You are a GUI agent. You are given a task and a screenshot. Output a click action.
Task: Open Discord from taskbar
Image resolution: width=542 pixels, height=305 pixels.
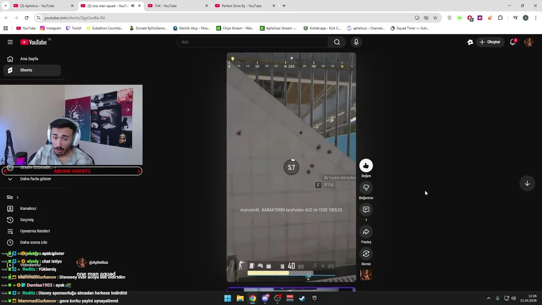265,298
